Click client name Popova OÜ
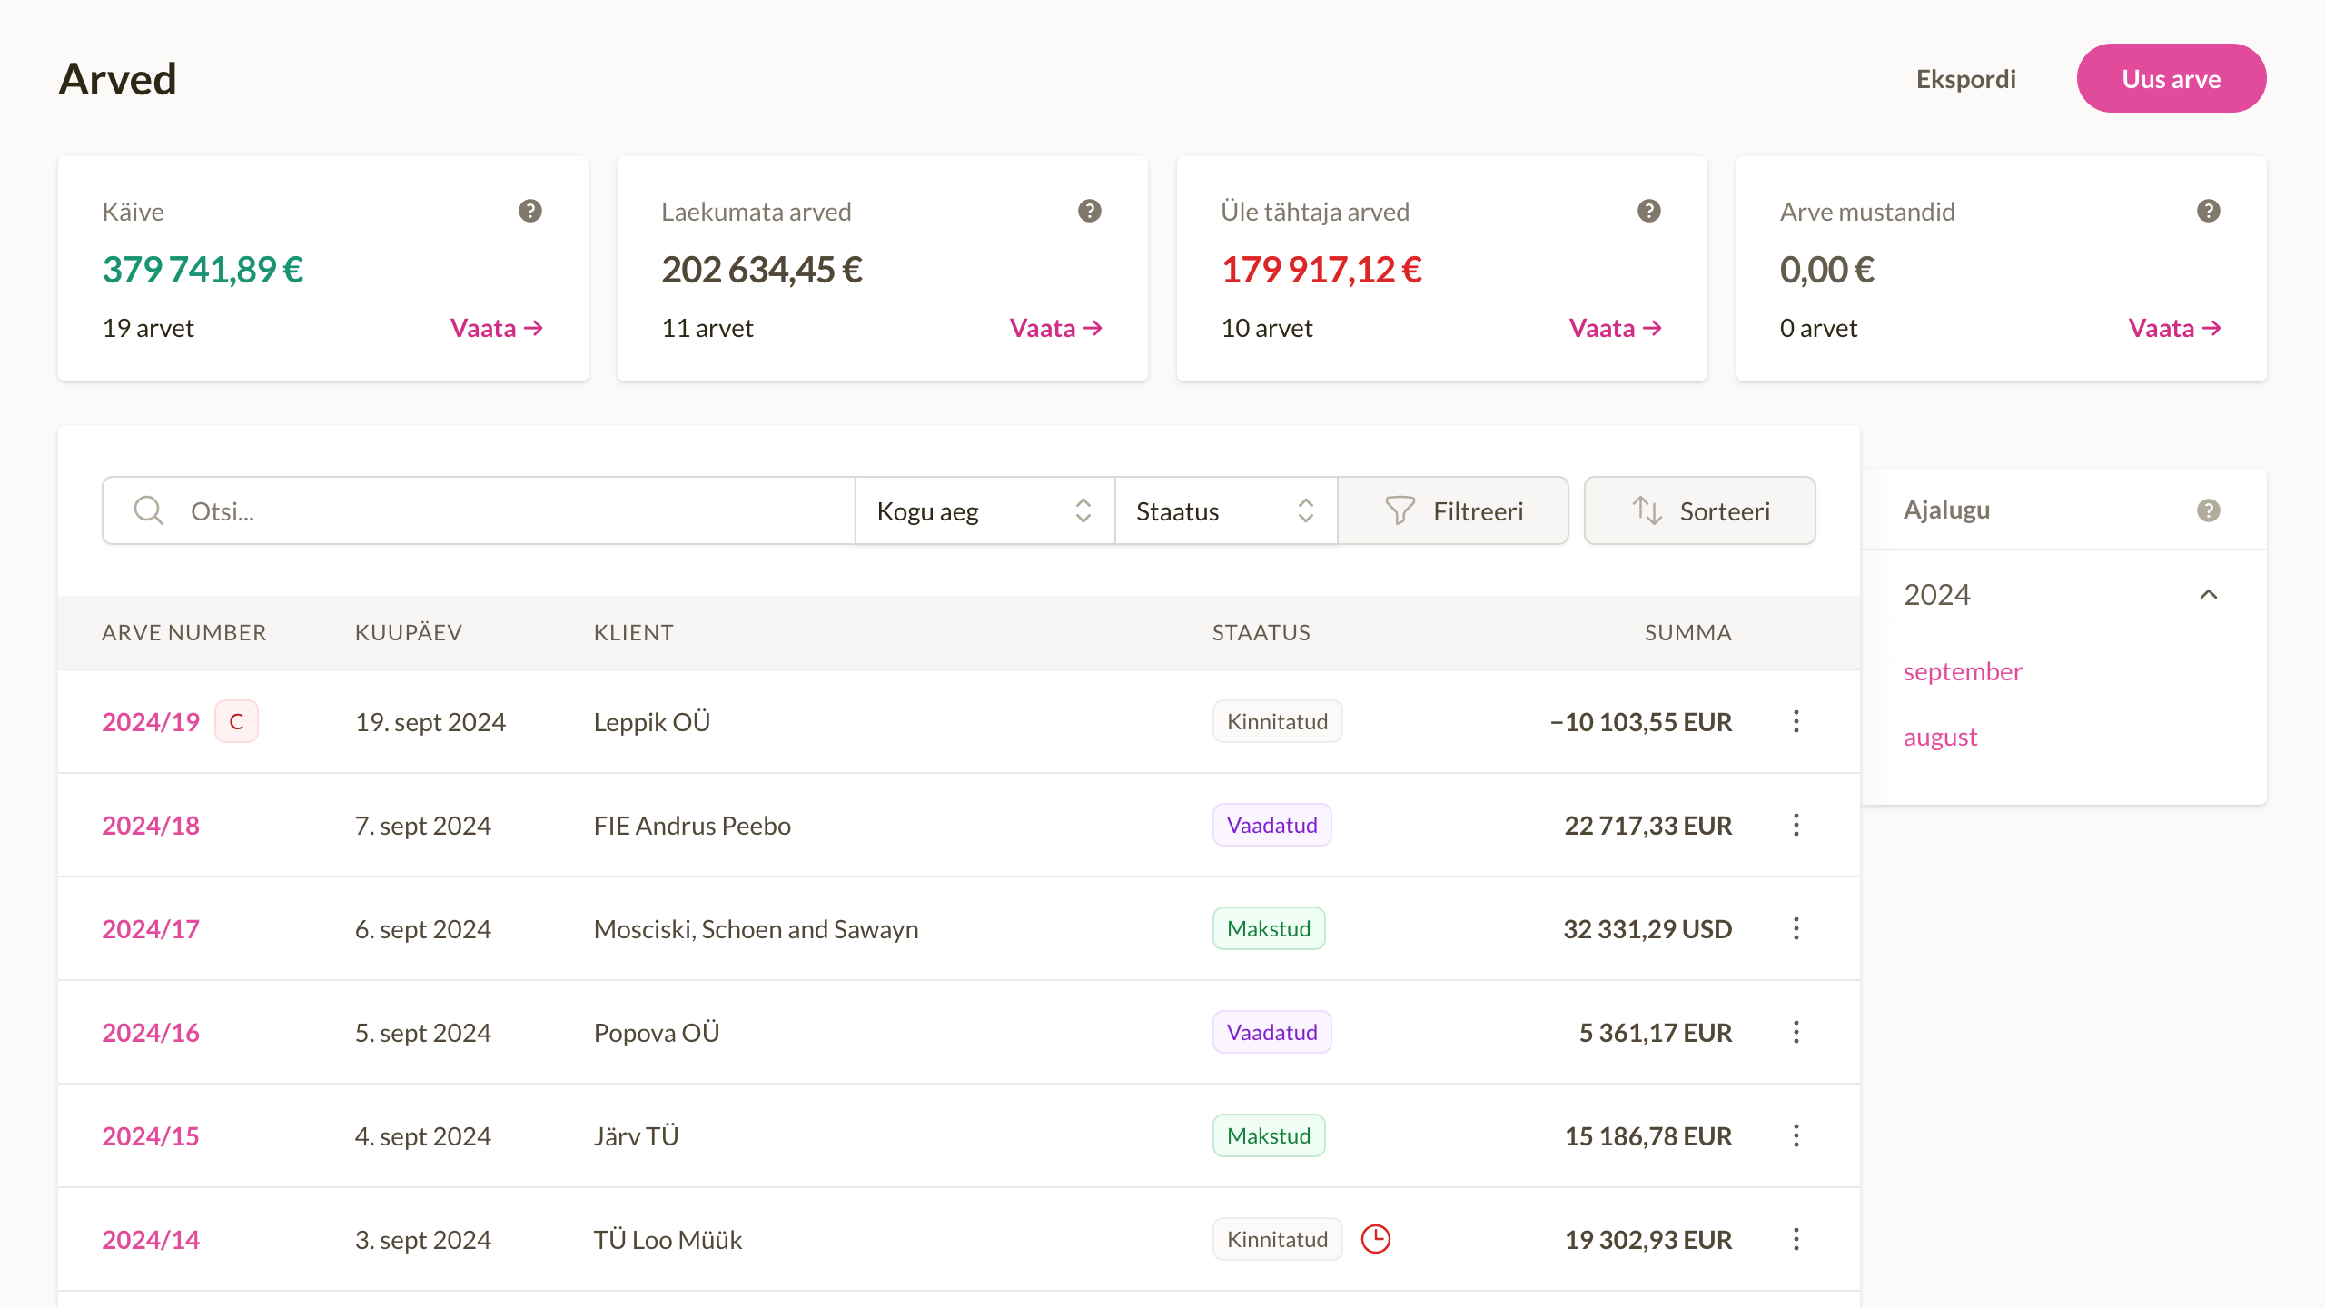2325x1308 pixels. click(657, 1033)
